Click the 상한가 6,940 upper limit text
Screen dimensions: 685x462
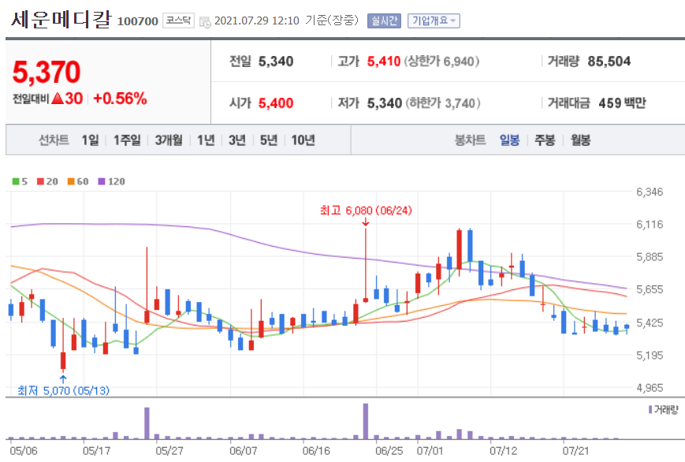[441, 61]
